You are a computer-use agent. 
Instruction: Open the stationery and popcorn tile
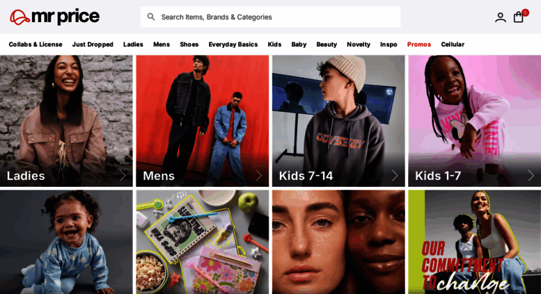coord(202,242)
